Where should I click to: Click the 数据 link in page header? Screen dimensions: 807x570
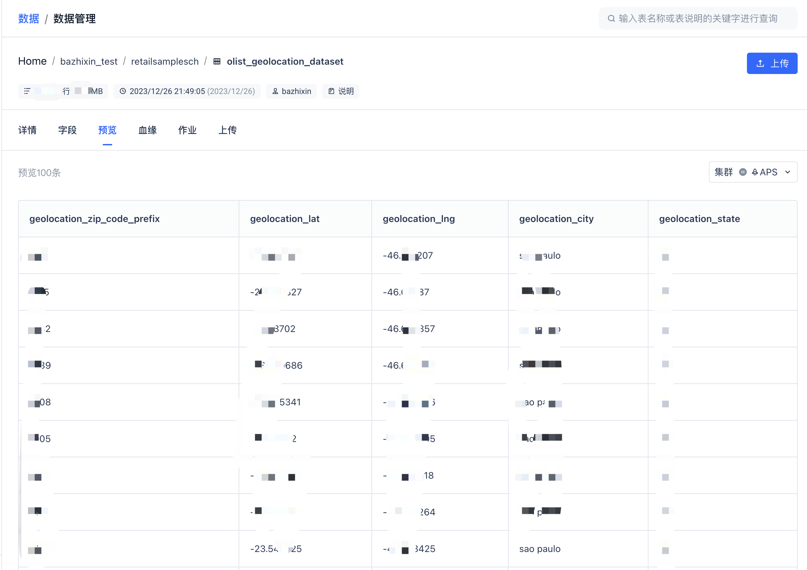coord(28,18)
